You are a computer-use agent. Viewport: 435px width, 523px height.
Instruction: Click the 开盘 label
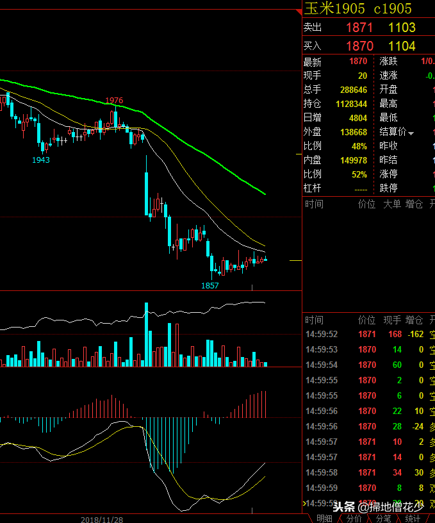[388, 90]
